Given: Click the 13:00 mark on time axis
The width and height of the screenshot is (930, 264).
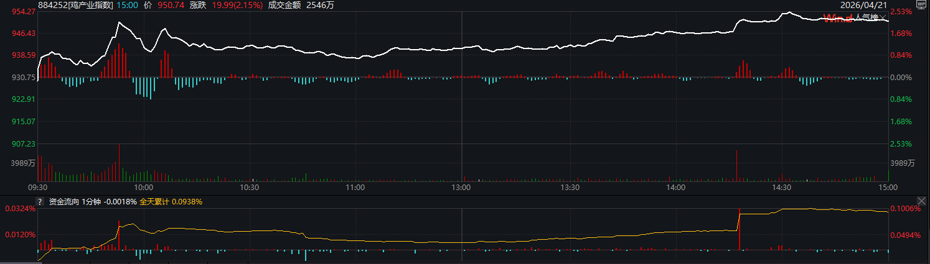Looking at the screenshot, I should point(461,187).
